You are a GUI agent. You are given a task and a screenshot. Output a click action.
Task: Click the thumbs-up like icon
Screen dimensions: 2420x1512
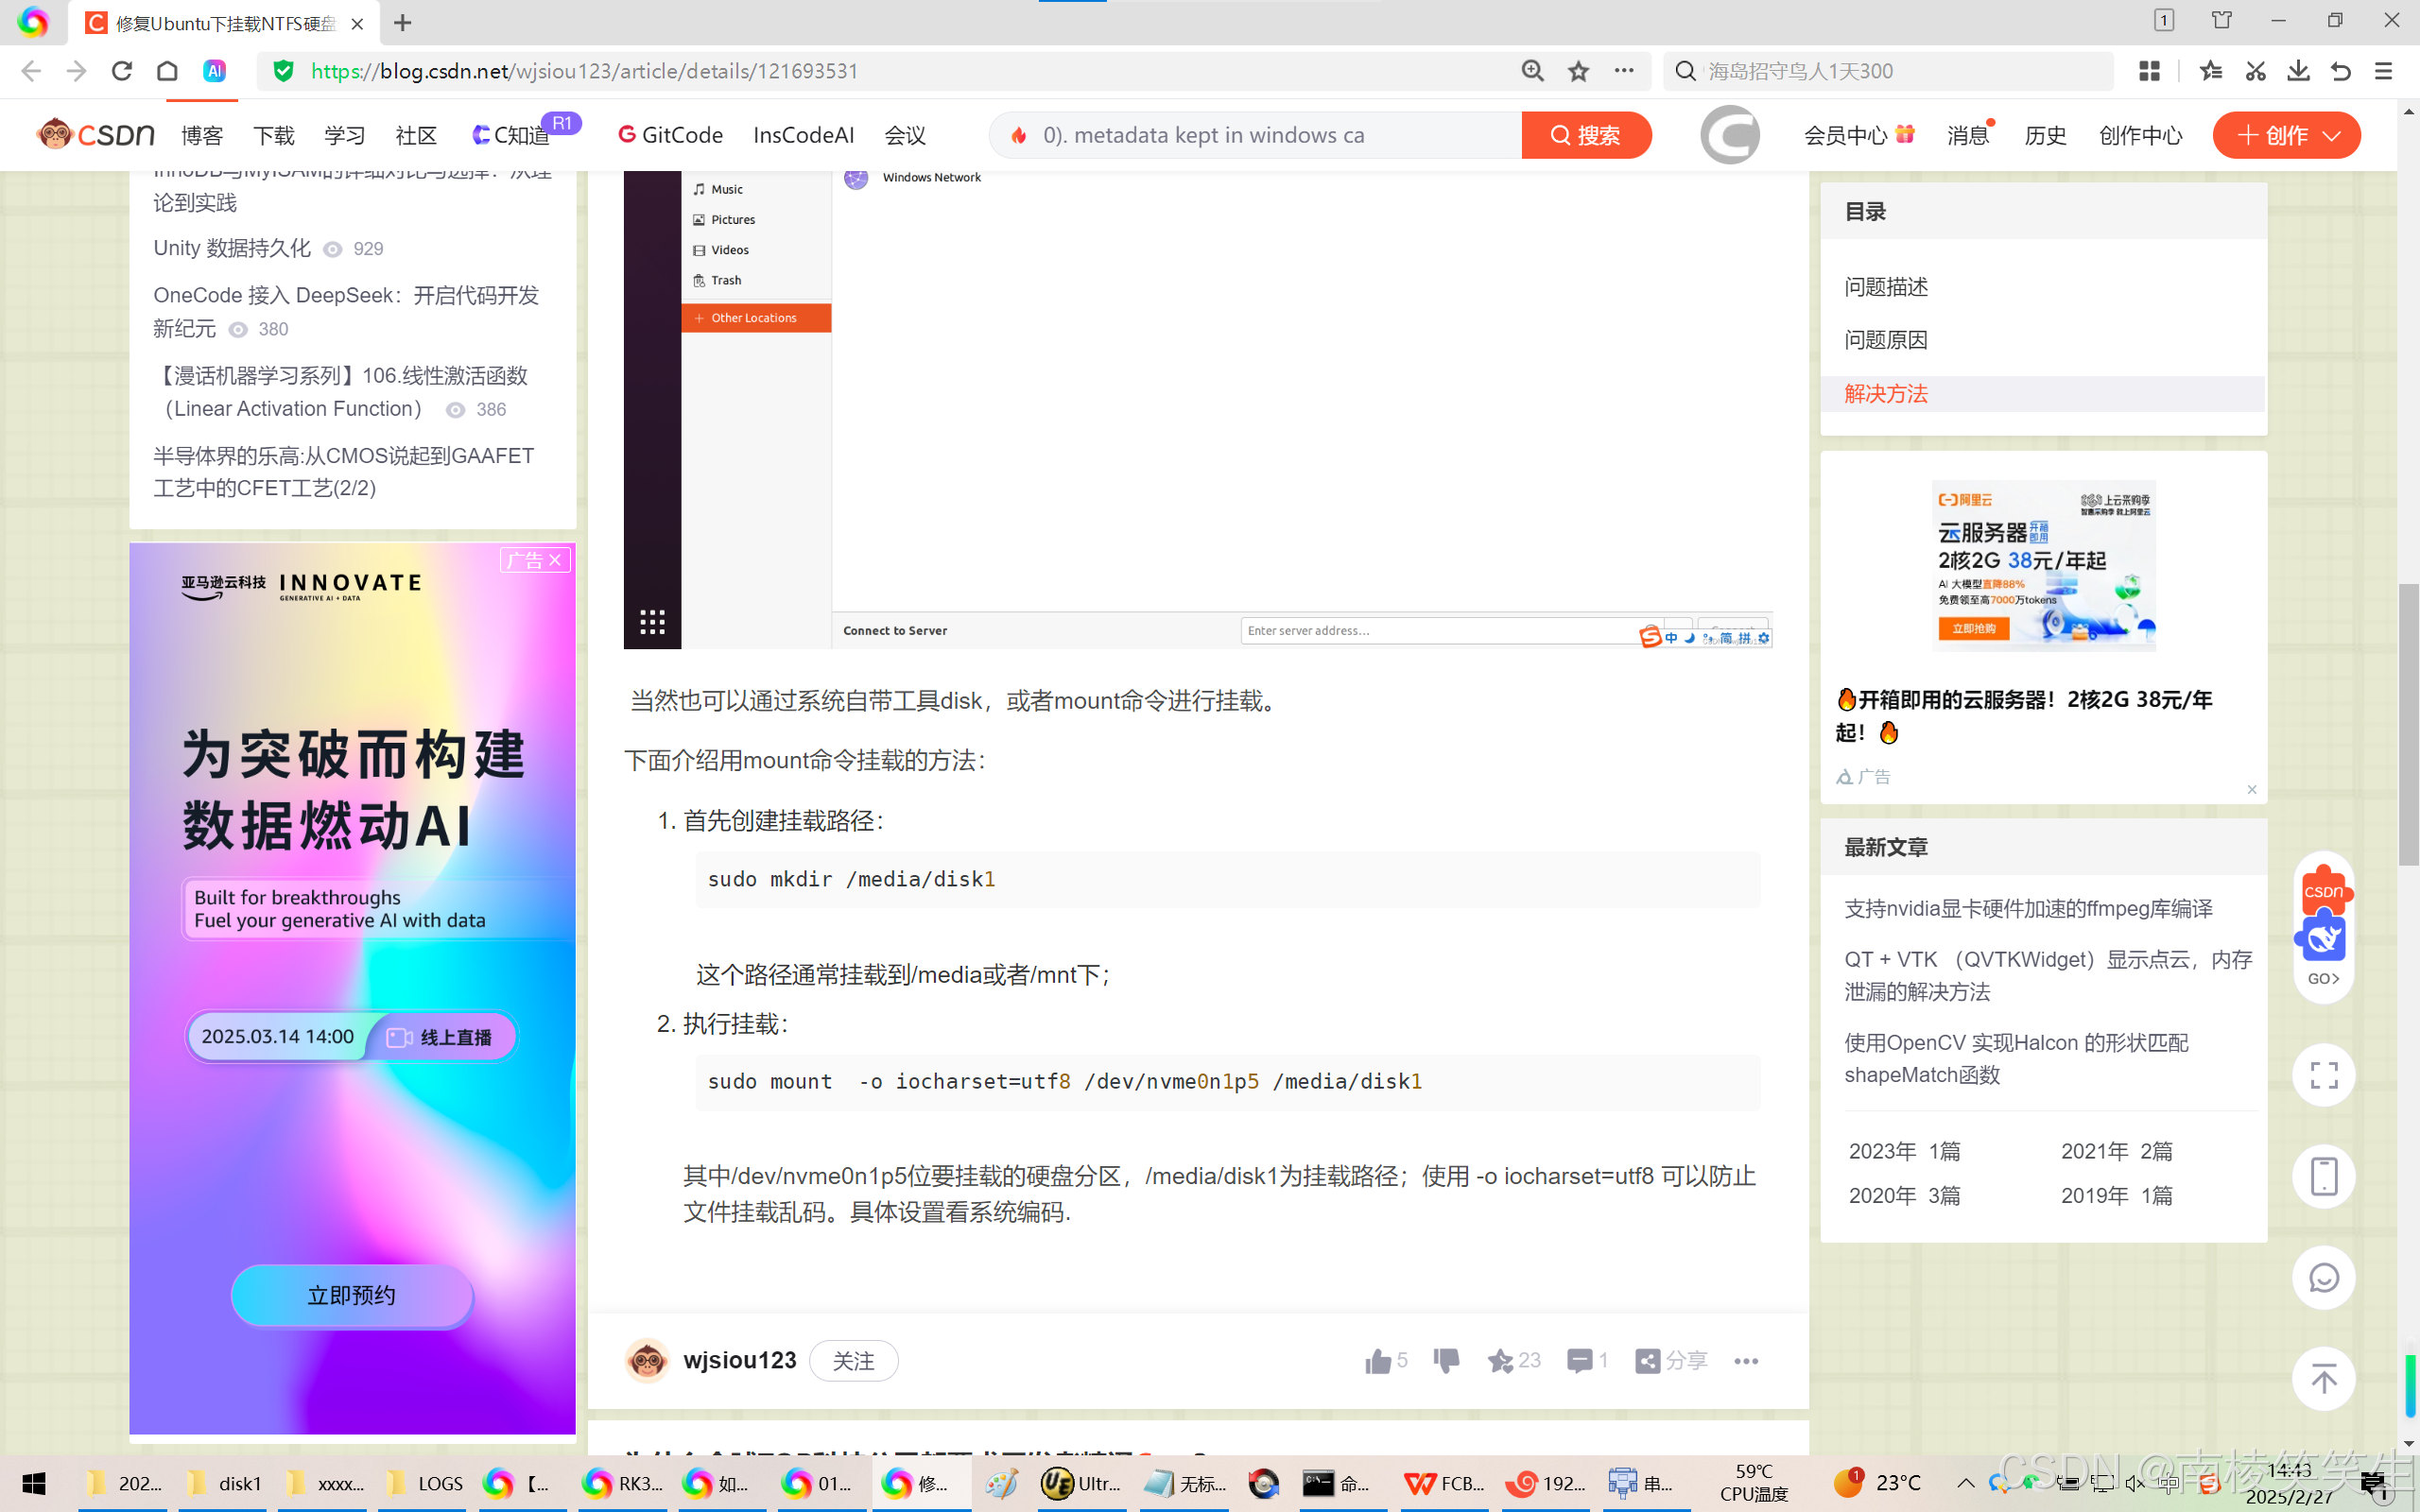(x=1377, y=1360)
